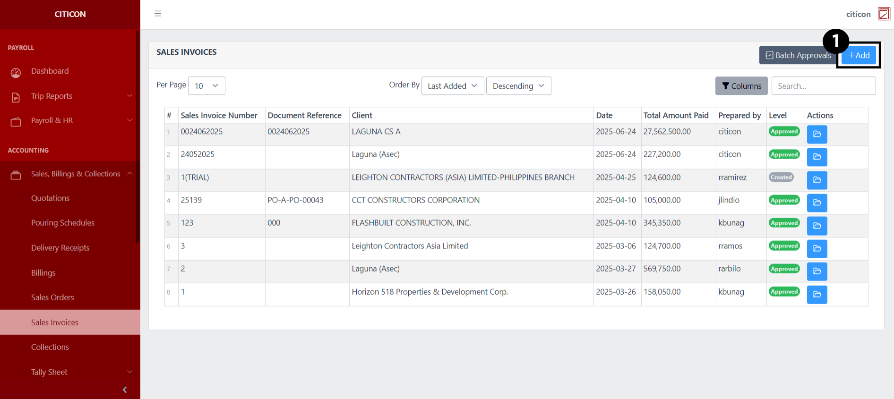
Task: Expand the Tally Sheet chevron
Action: pos(129,372)
